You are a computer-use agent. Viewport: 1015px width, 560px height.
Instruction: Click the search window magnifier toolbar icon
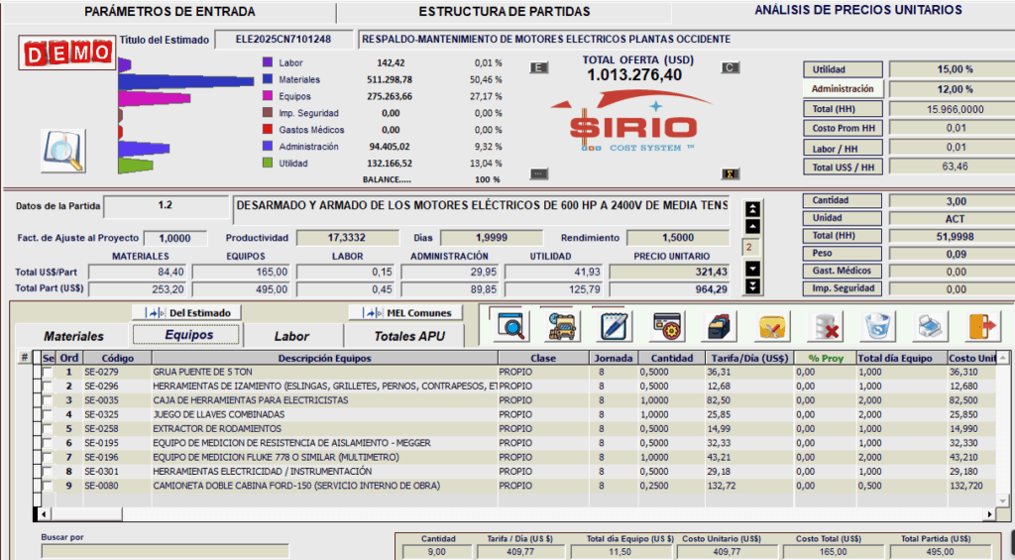(512, 325)
